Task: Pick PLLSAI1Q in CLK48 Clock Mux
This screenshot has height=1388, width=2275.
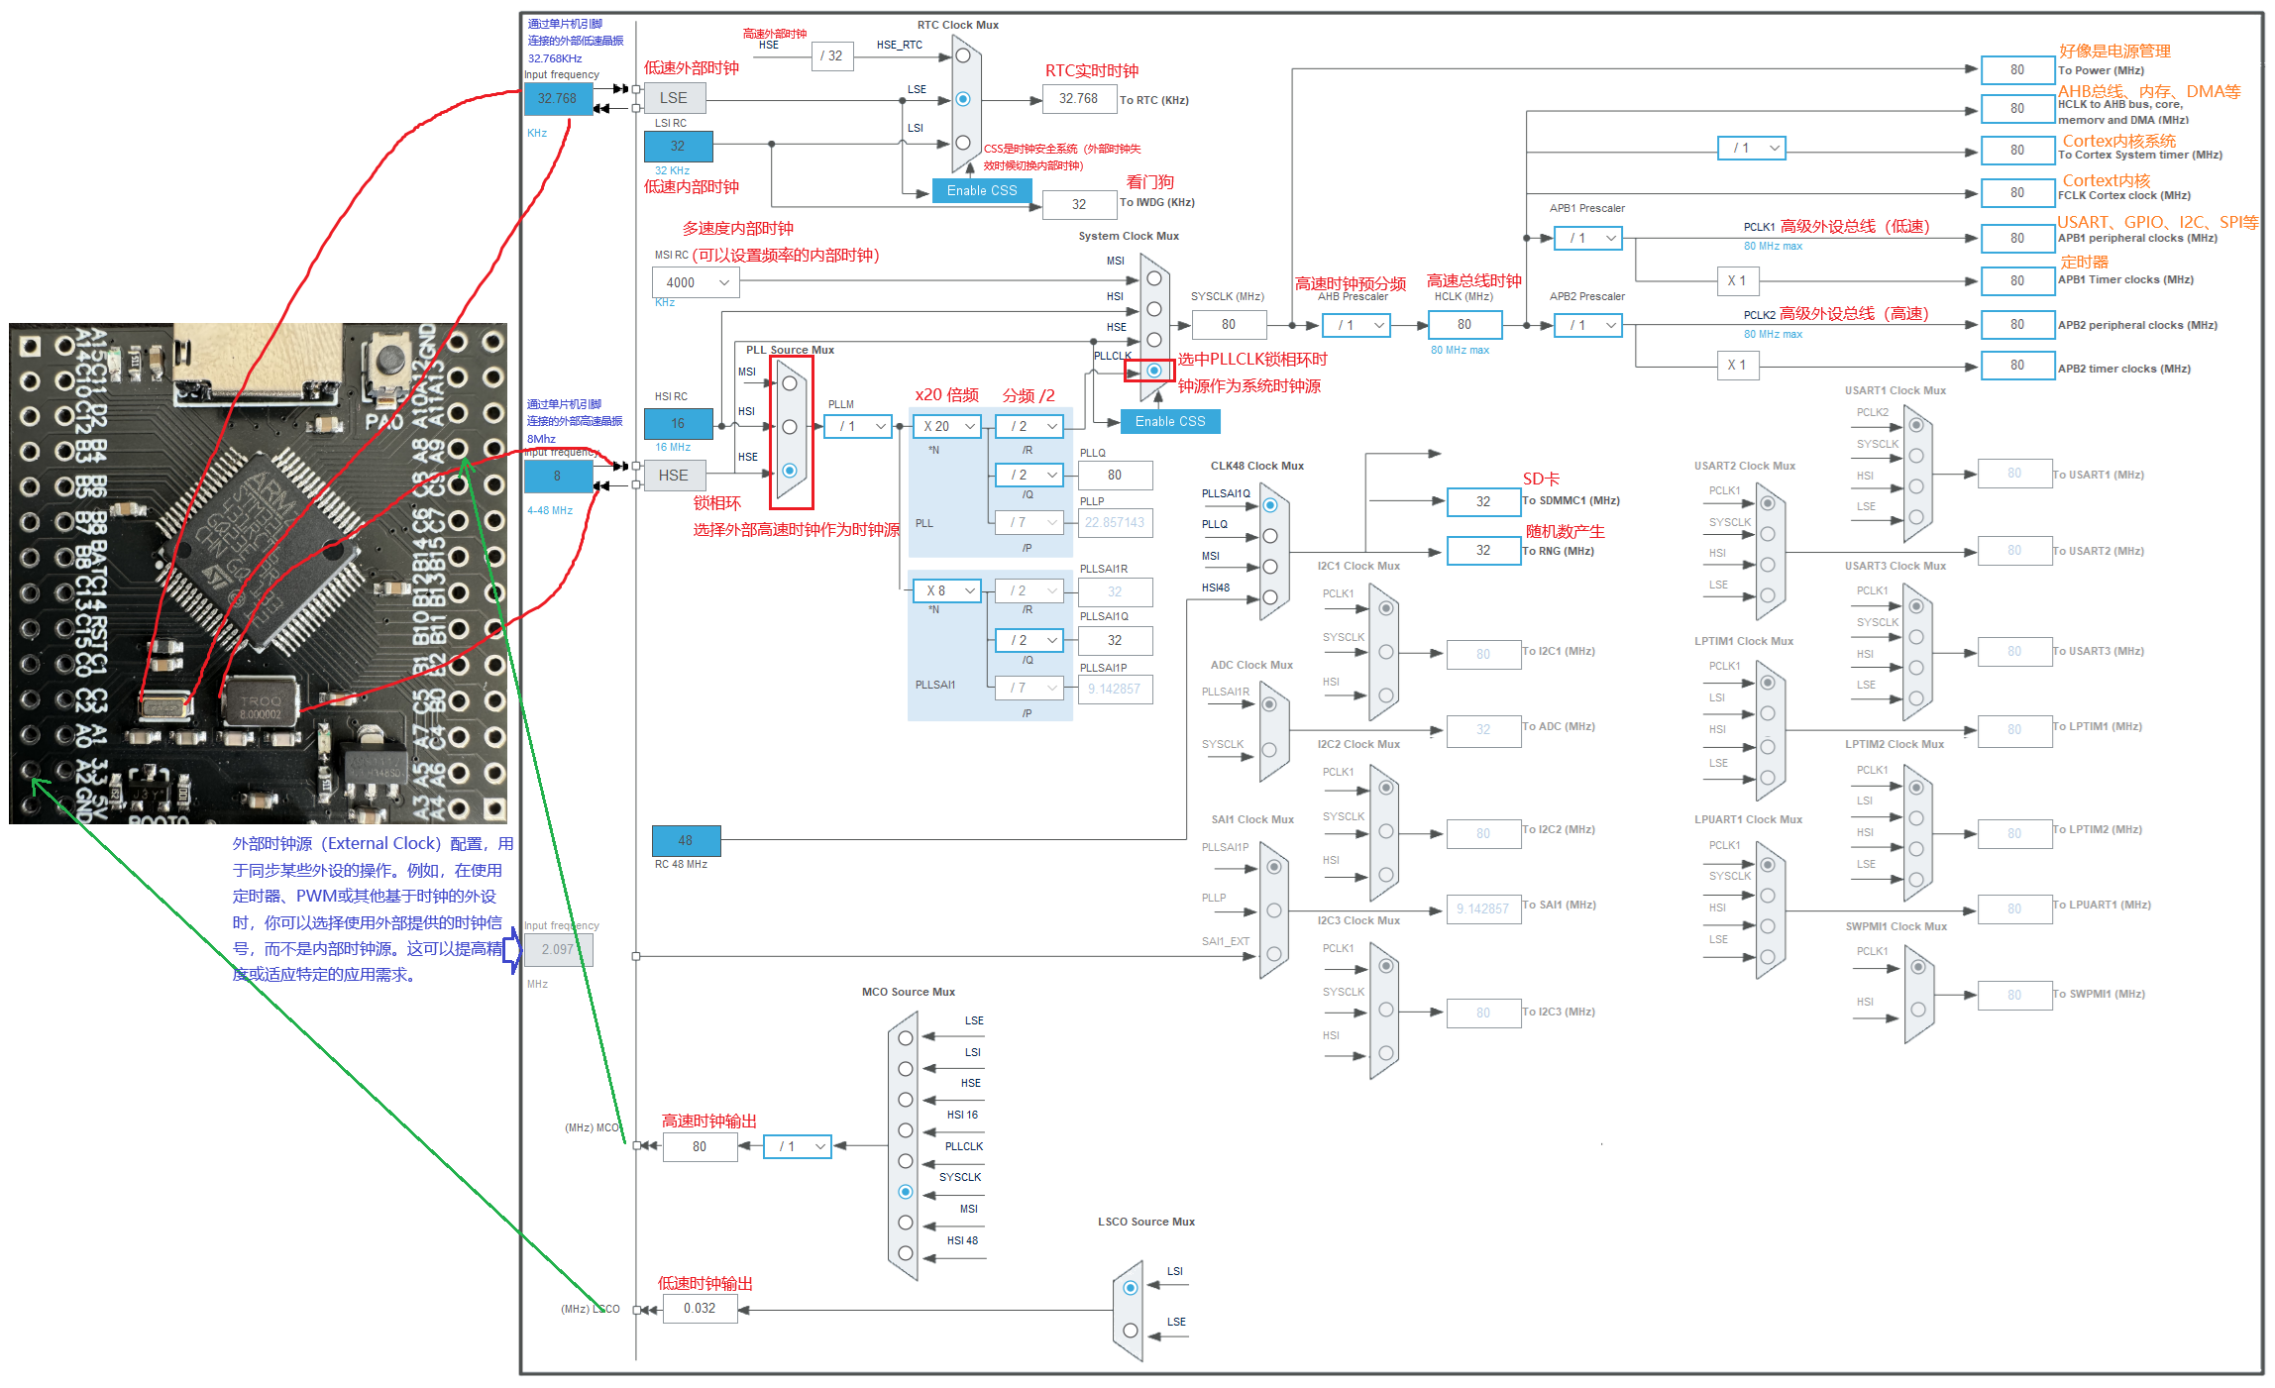Action: (1270, 505)
